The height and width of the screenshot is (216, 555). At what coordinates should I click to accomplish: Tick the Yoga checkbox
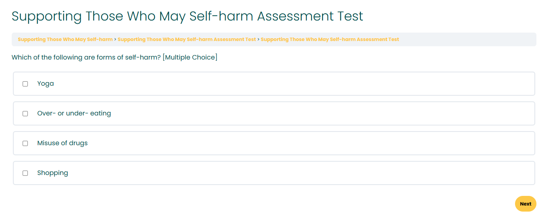25,84
